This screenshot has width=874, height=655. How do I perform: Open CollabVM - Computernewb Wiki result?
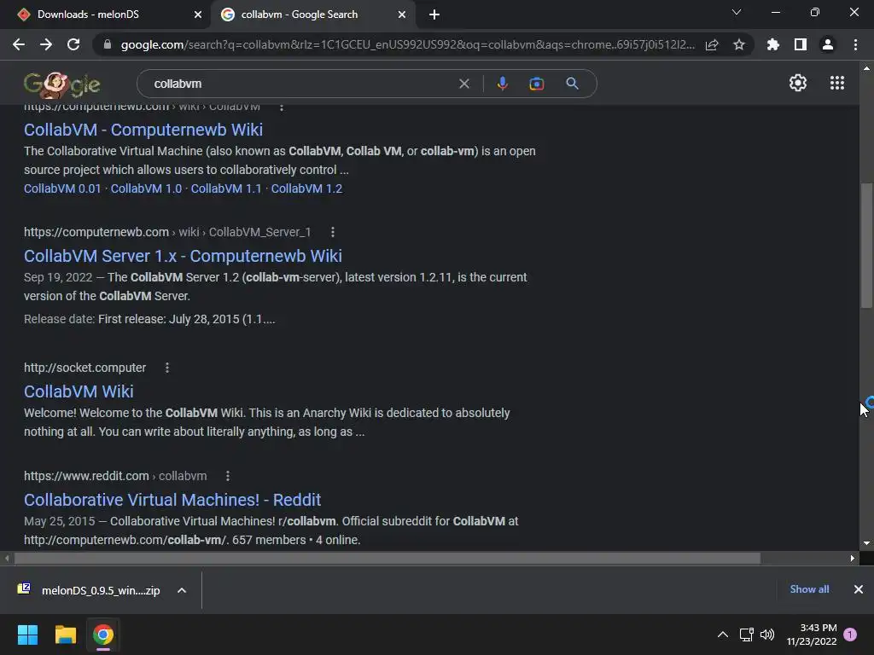pyautogui.click(x=143, y=130)
